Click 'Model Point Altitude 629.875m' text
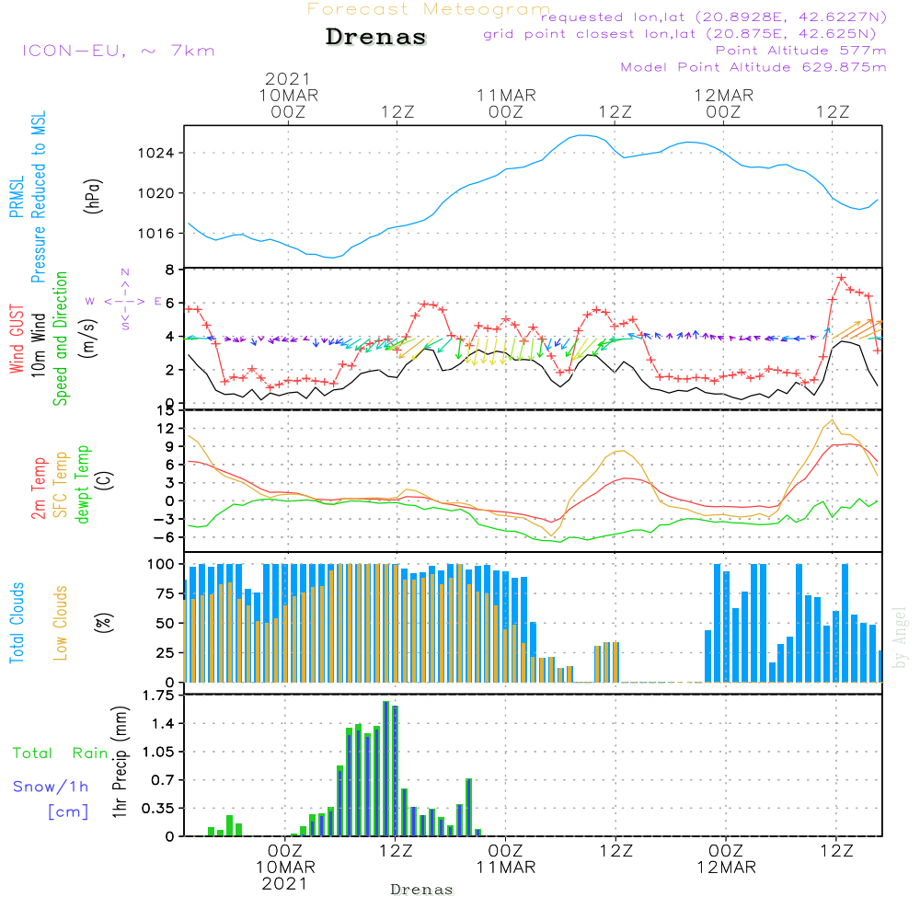920x920 pixels. click(753, 67)
